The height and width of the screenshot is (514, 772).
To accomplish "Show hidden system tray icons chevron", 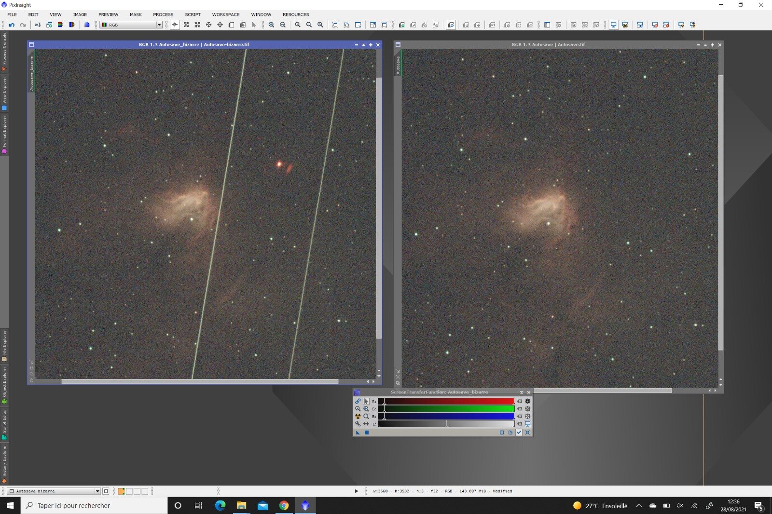I will [x=639, y=505].
